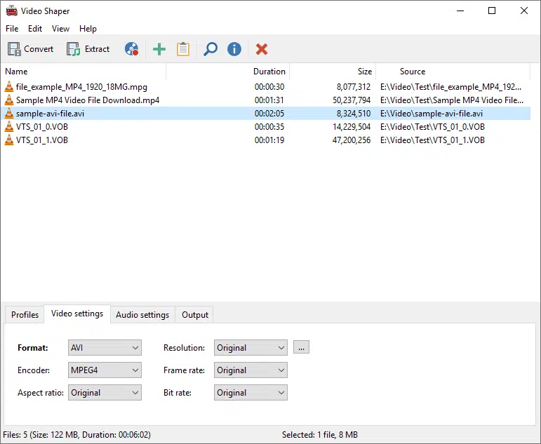Screen dimensions: 541x444
Task: Click duration 00:00:30
Action: click(269, 87)
